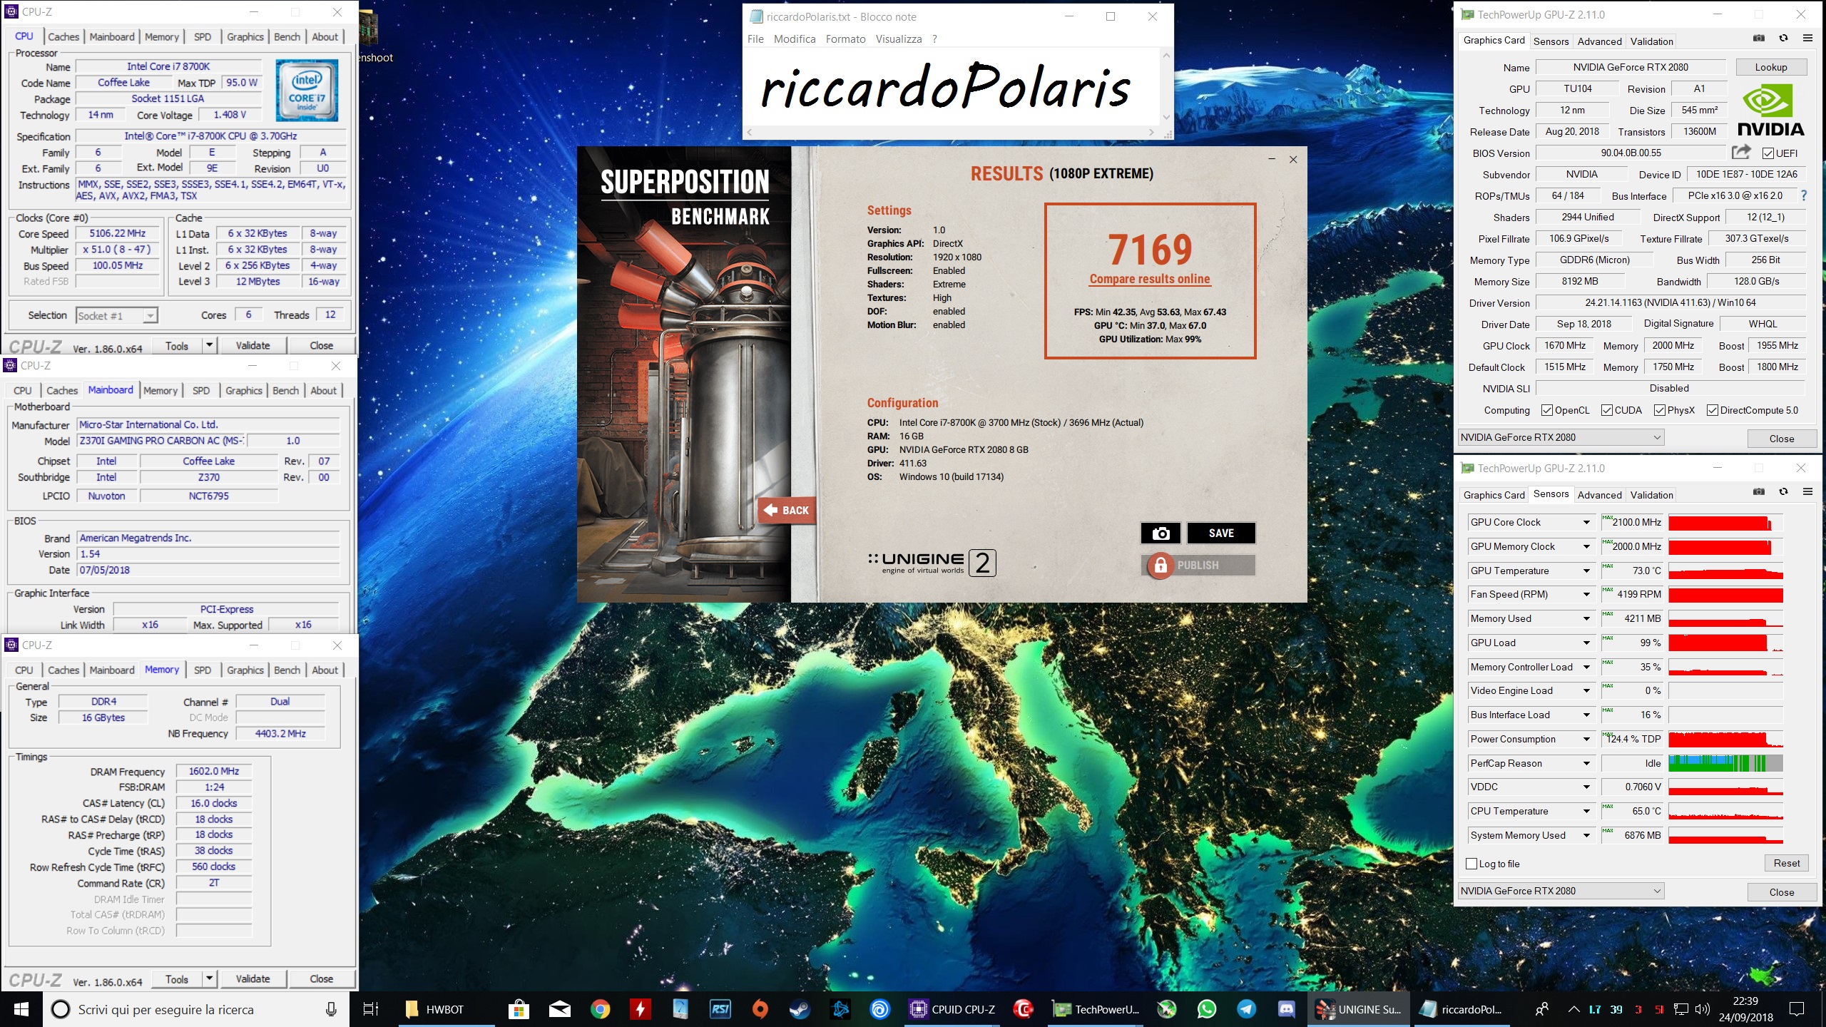
Task: Open Battle.net from the taskbar
Action: coord(840,1009)
